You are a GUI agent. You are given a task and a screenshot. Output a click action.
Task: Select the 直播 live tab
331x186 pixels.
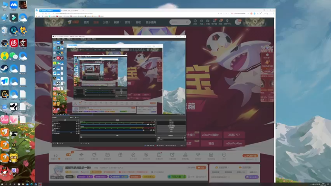(x=96, y=22)
